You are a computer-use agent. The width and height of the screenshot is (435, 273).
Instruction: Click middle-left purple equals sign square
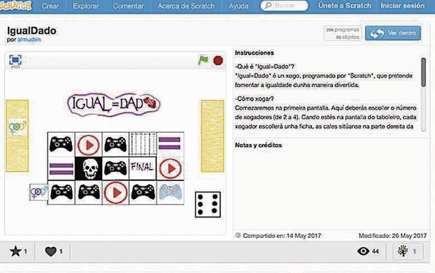(x=61, y=169)
